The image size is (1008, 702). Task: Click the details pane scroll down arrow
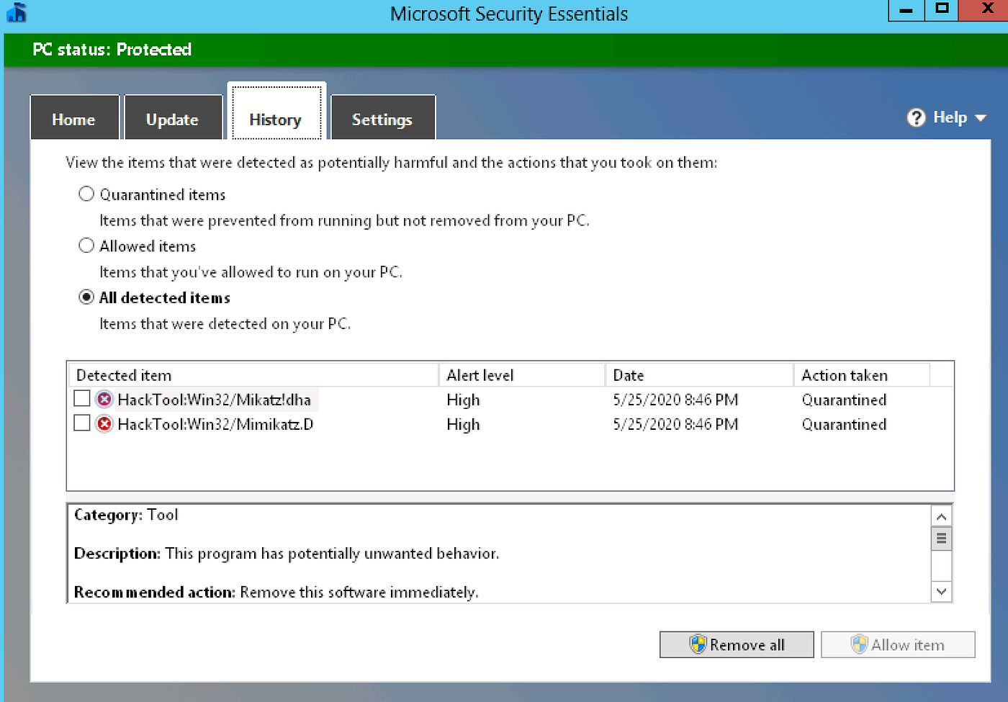pos(941,592)
